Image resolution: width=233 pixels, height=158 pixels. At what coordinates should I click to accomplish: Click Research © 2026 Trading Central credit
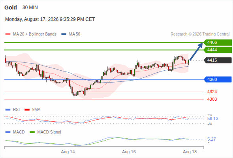200,34
